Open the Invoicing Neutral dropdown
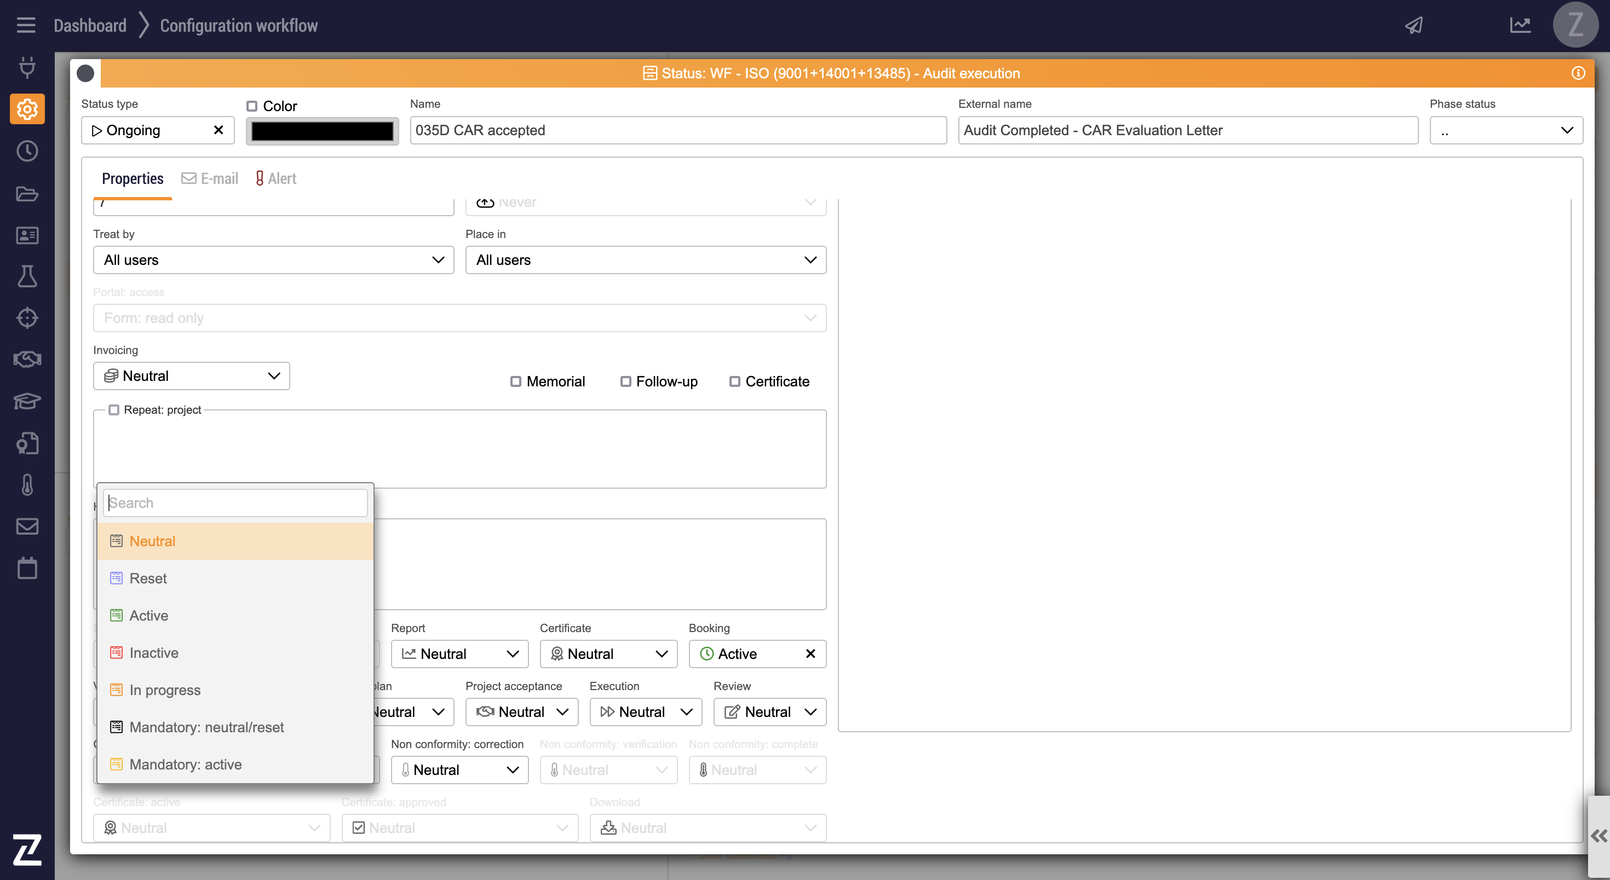 tap(191, 376)
